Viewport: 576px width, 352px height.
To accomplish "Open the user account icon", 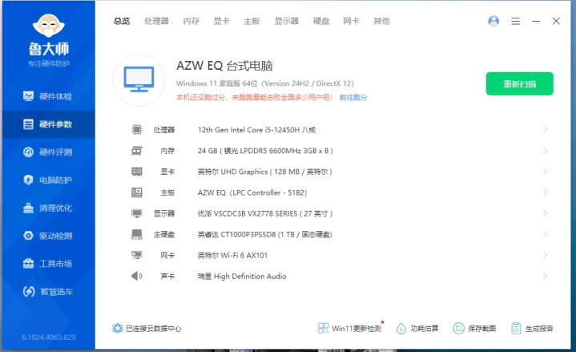I will 493,21.
